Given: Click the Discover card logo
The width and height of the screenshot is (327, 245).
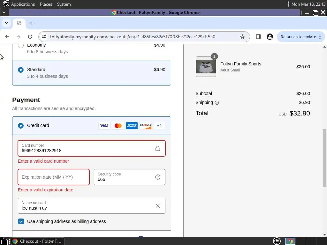Looking at the screenshot, I should coord(146,126).
